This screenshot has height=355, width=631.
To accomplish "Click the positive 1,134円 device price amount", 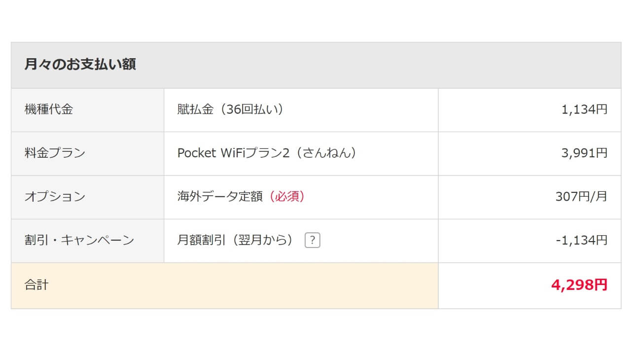I will pyautogui.click(x=584, y=109).
